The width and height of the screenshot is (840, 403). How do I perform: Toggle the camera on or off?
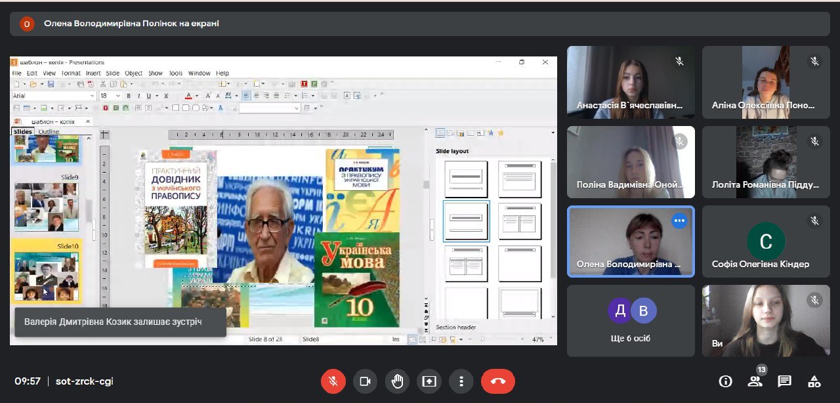point(365,381)
